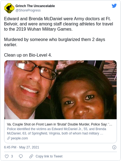Visit the @ShoreProgress handle
The width and height of the screenshot is (121, 161).
[28, 10]
